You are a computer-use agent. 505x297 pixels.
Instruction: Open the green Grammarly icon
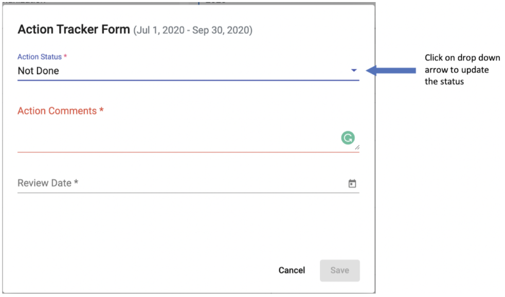point(348,138)
